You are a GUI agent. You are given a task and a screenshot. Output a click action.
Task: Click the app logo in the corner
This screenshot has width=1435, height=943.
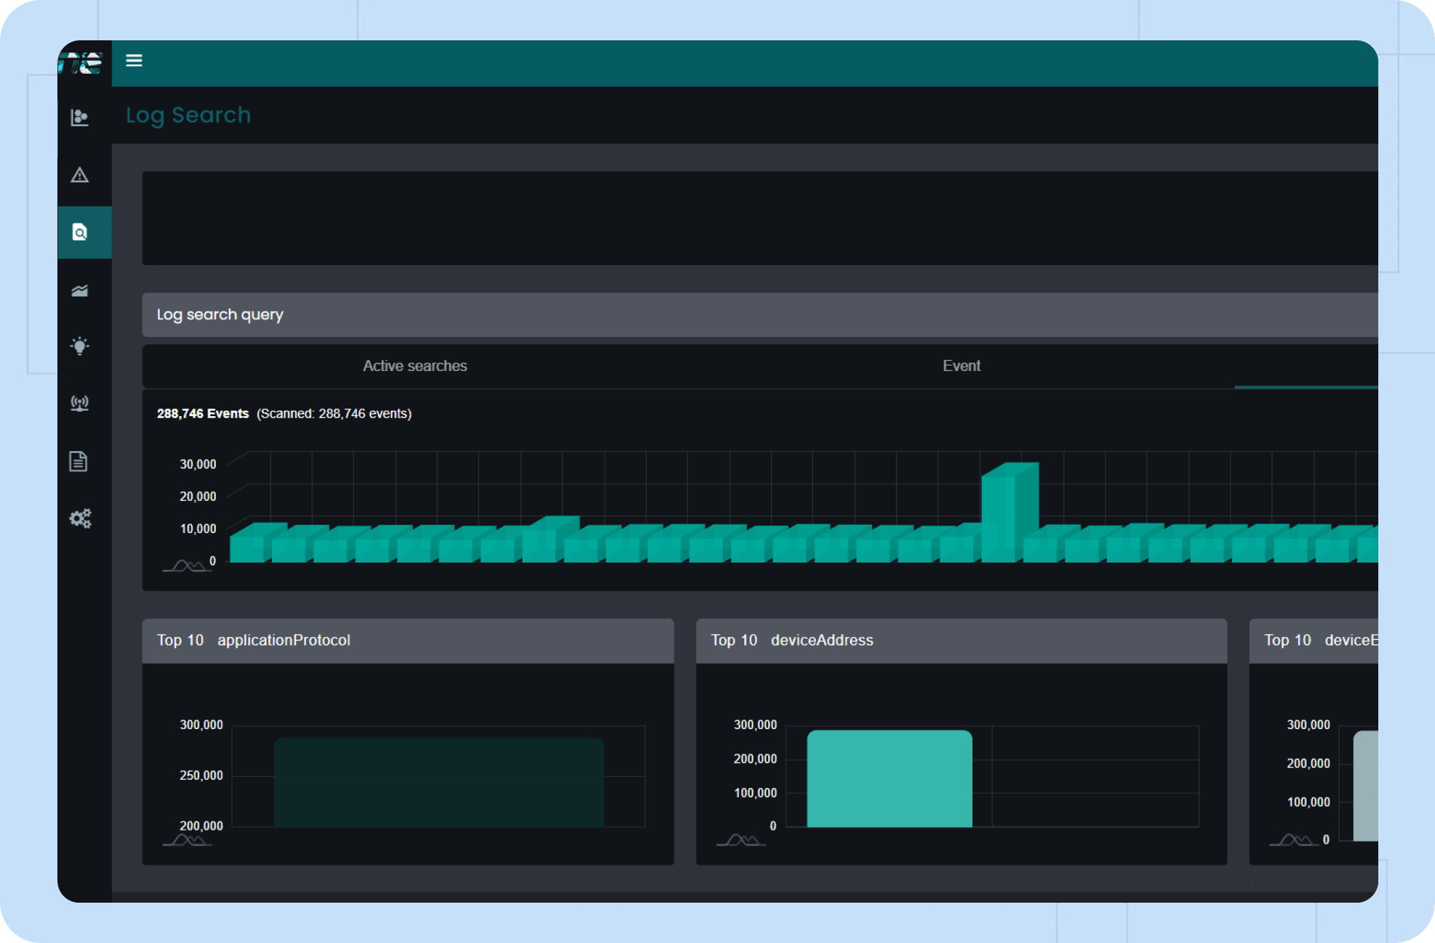81,64
